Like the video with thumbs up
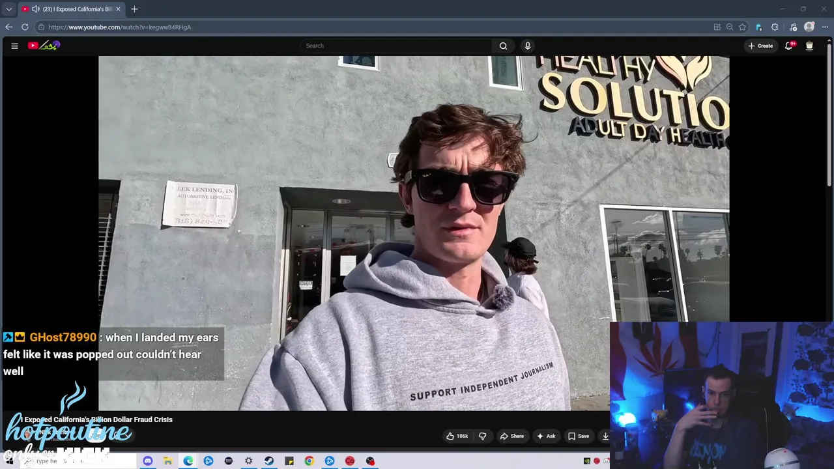 [457, 436]
